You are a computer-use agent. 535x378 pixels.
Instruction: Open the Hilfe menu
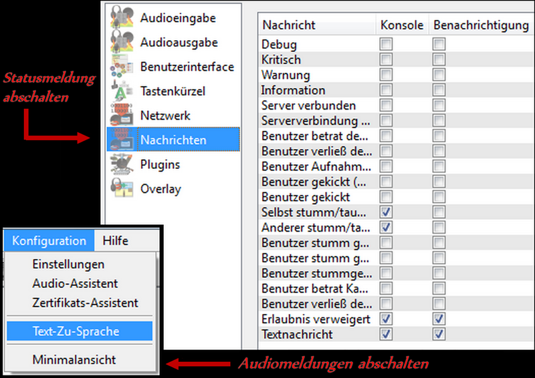tap(116, 240)
